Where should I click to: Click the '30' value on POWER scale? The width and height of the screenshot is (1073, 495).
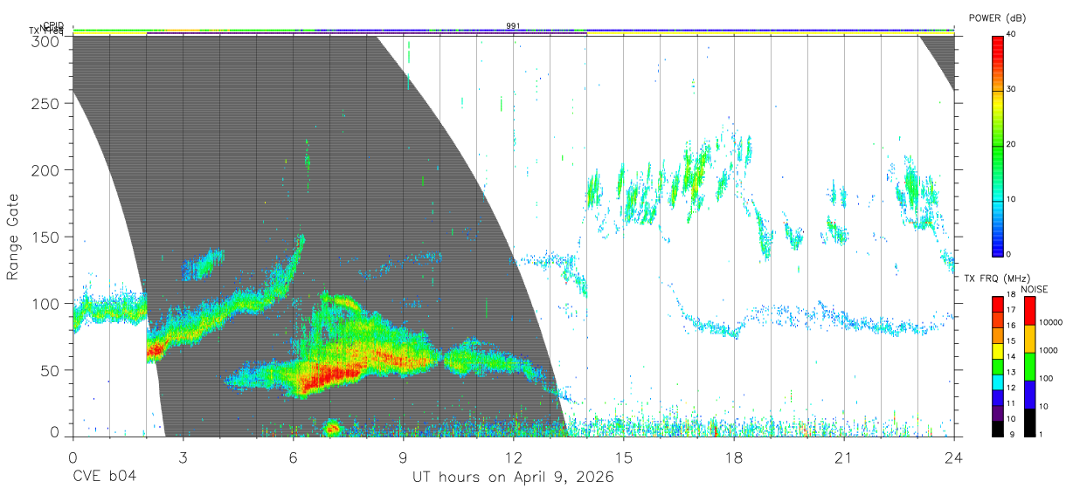1012,90
